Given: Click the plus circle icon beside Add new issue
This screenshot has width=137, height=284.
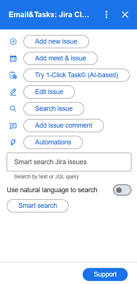Looking at the screenshot, I should click(x=13, y=42).
